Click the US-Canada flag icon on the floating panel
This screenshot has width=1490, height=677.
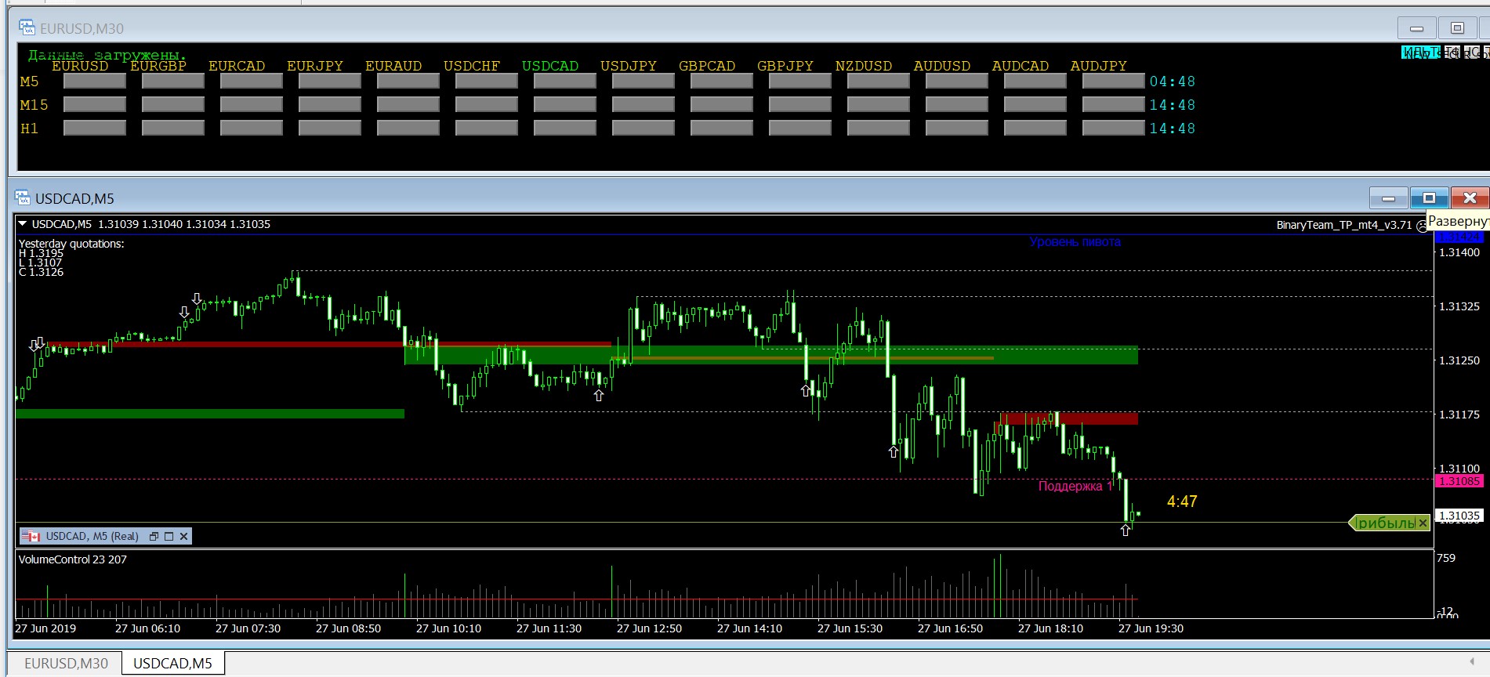point(31,536)
